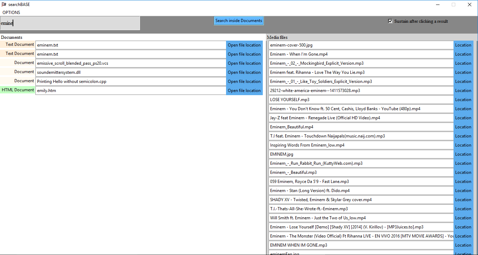
Task: Select 059 Eminem, Royce Da 5'9 - Fast Lane.mp3
Action: [x=361, y=182]
